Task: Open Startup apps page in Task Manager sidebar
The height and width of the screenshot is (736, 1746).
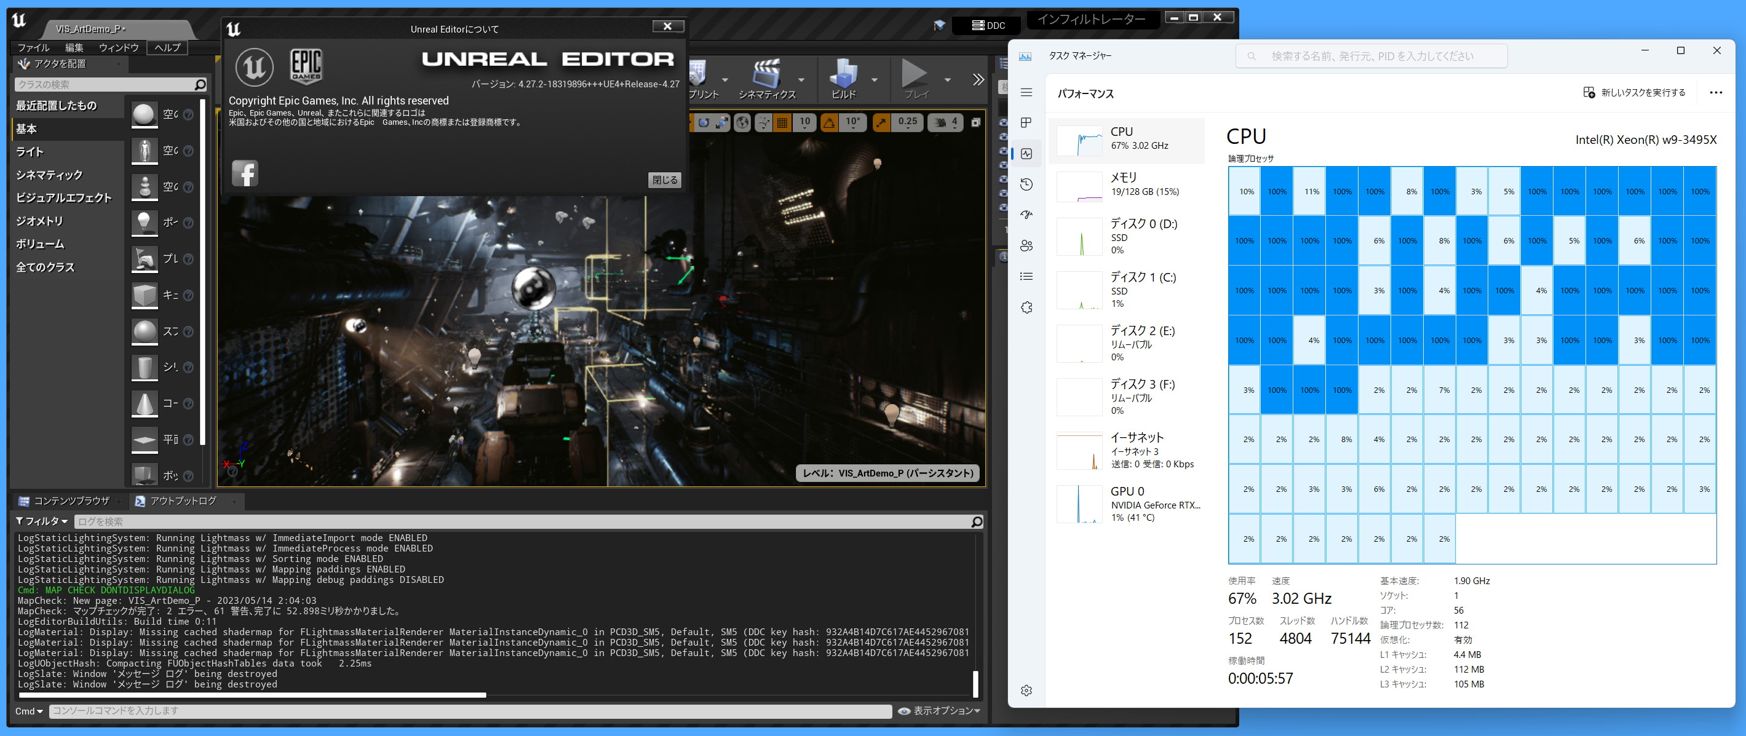Action: tap(1026, 215)
